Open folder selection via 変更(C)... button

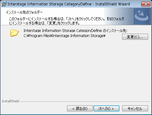pyautogui.click(x=135, y=37)
